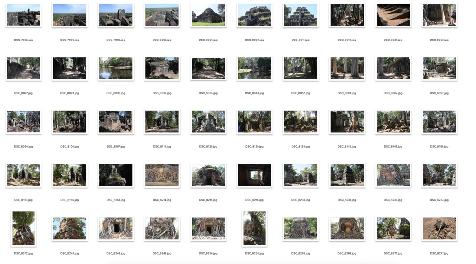Click the DSC_8231.jpg label
This screenshot has width=476, height=264.
(x=347, y=200)
